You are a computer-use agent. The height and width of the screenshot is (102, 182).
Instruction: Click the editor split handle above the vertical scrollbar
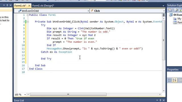point(164,15)
